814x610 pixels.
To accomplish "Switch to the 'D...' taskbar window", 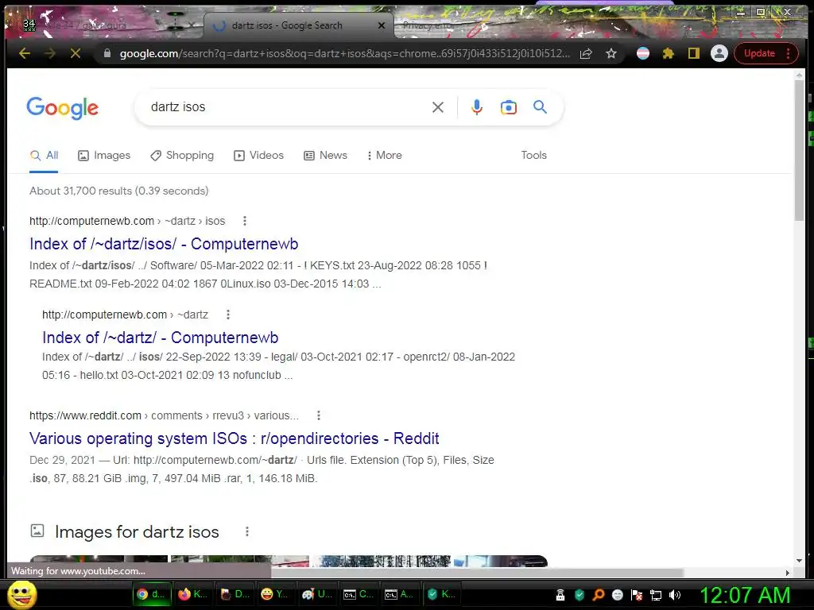I will coord(235,594).
